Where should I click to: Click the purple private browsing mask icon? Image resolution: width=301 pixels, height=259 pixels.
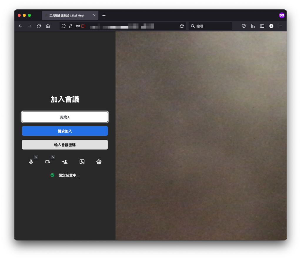click(282, 15)
